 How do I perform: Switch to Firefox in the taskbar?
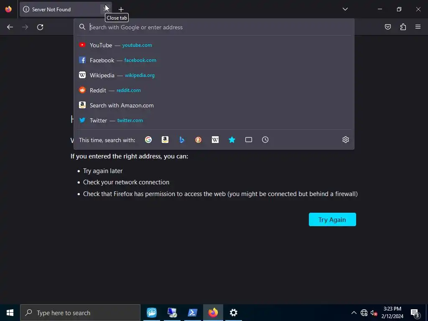(x=213, y=313)
